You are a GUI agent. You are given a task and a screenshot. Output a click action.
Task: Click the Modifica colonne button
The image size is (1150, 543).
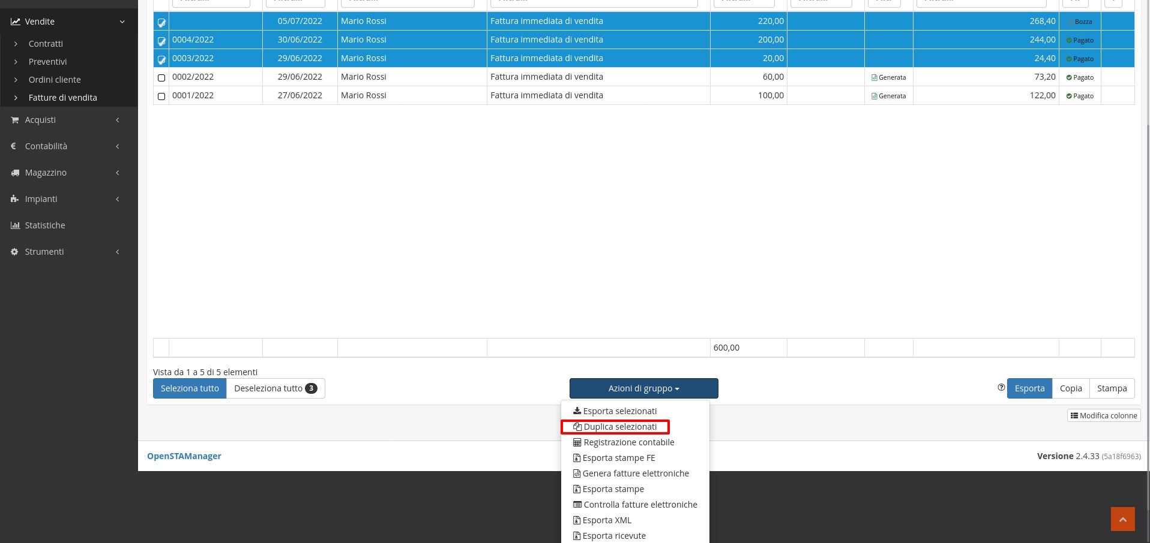point(1103,415)
